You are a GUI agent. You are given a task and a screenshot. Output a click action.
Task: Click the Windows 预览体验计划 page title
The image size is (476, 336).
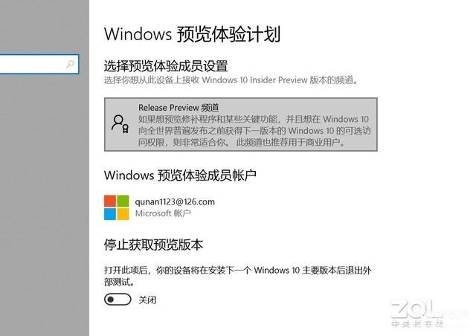click(x=192, y=34)
